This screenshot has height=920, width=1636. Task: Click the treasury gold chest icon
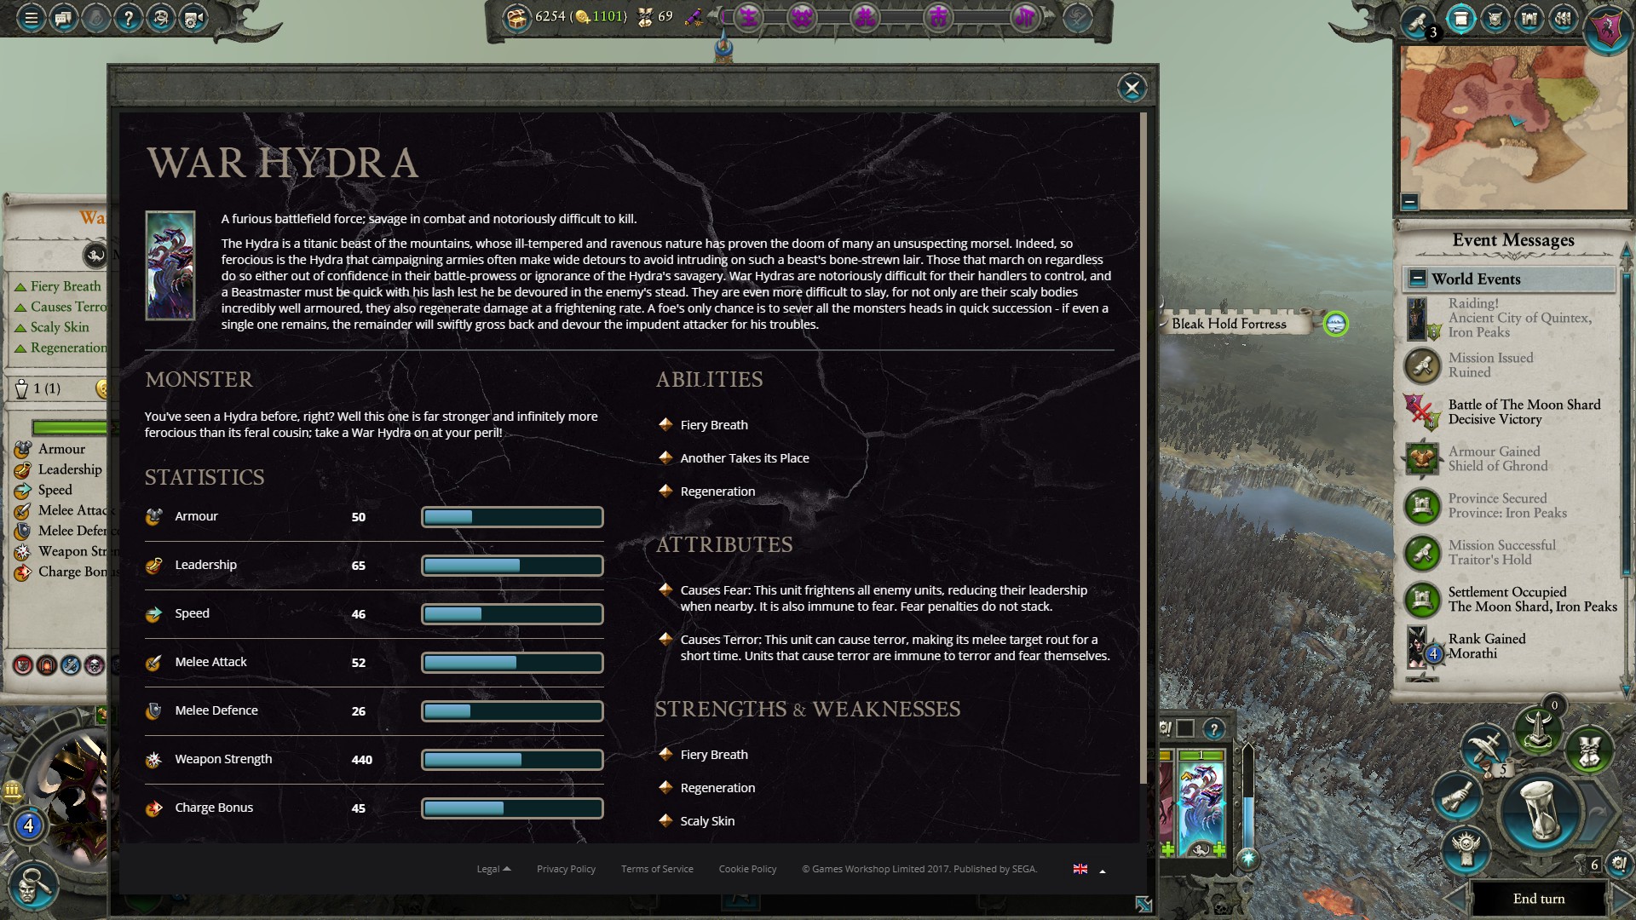(x=516, y=17)
